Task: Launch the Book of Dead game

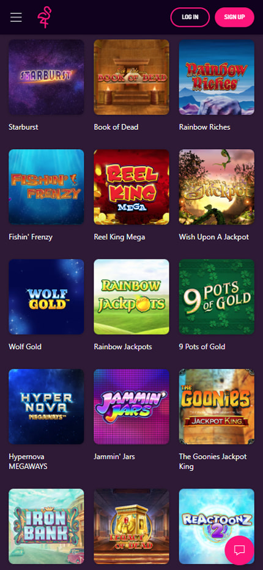Action: click(131, 77)
